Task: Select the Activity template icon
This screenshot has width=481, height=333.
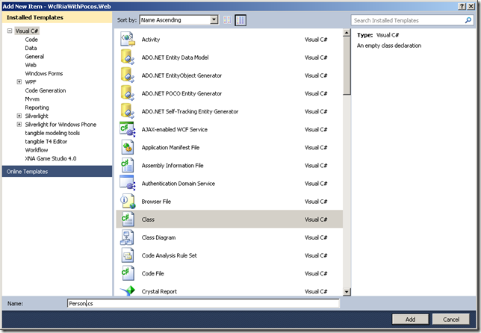Action: point(128,40)
